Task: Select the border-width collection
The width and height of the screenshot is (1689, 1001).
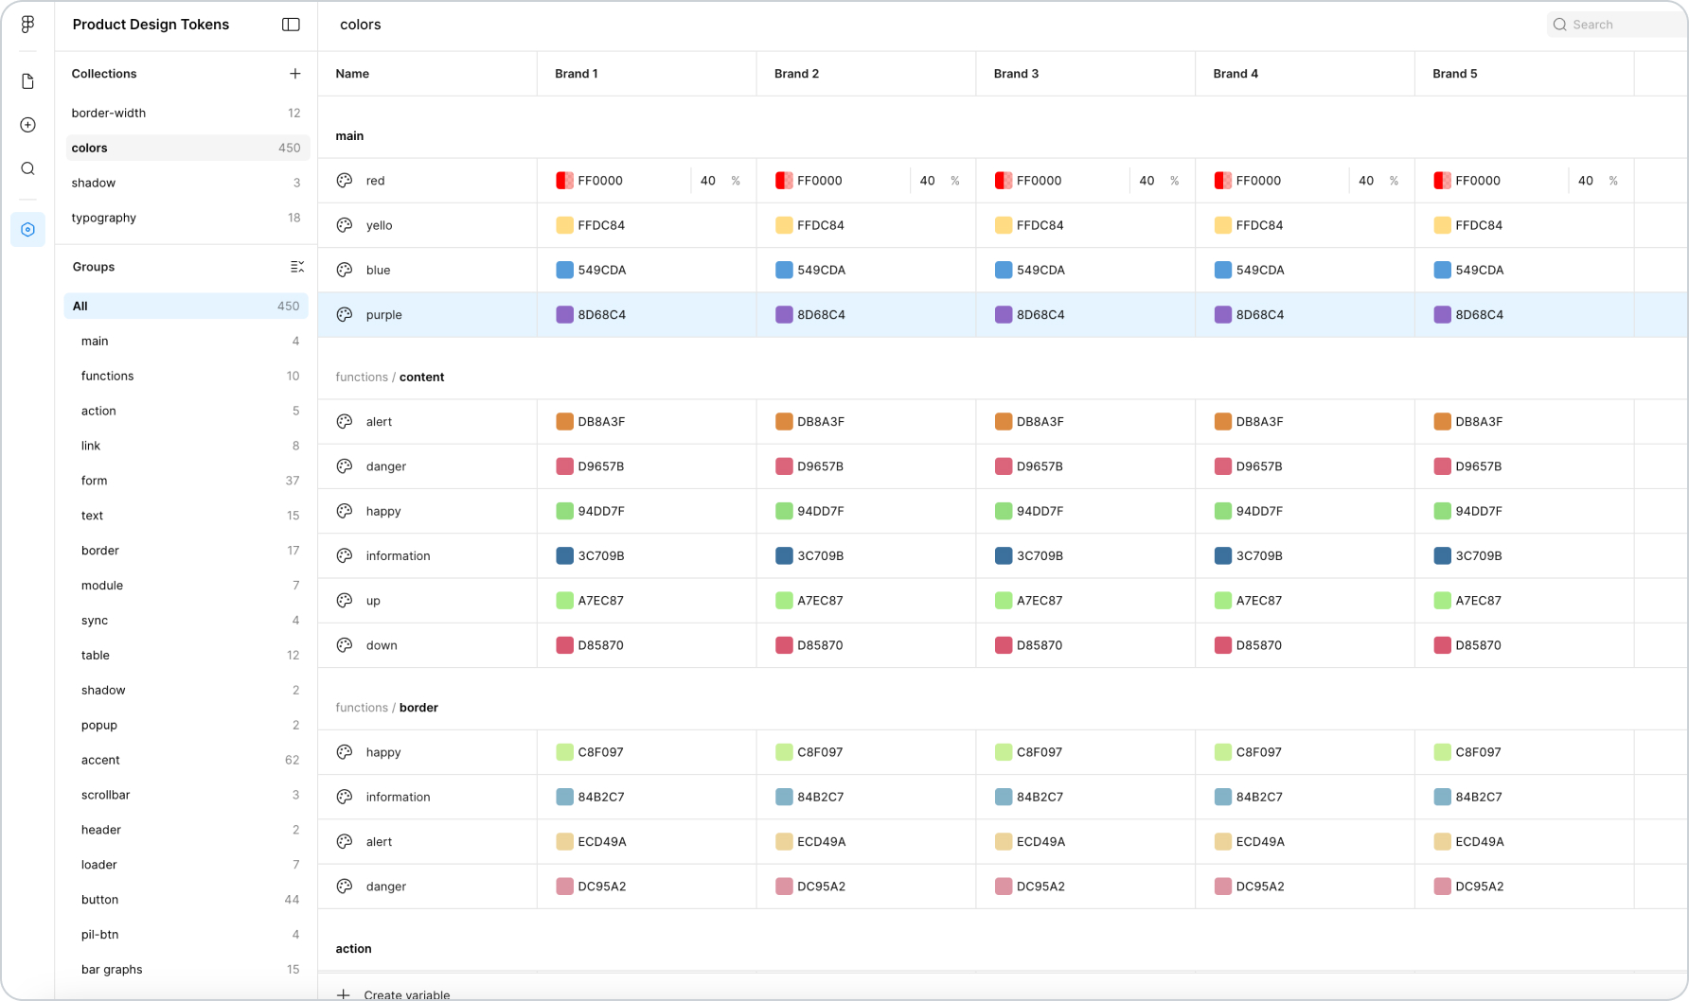Action: tap(109, 113)
